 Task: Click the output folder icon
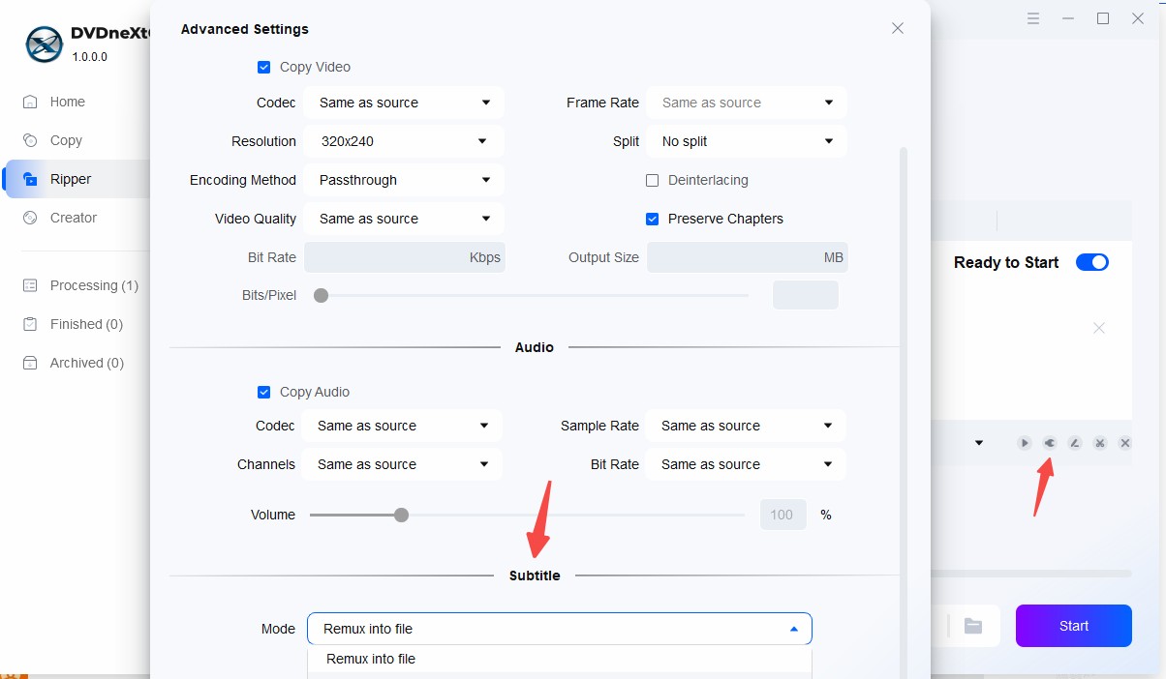click(x=973, y=626)
